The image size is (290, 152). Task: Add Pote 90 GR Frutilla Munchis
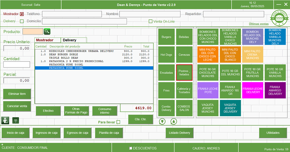click(x=253, y=72)
